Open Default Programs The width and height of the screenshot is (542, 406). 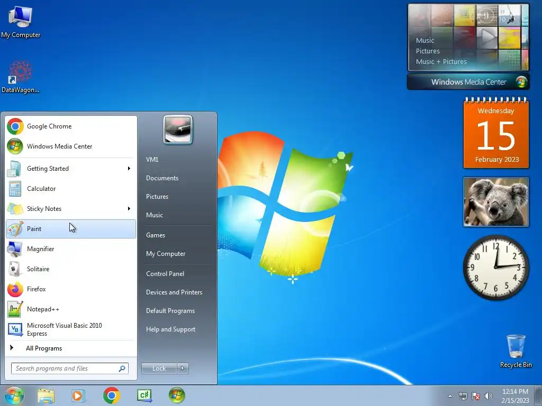coord(170,311)
